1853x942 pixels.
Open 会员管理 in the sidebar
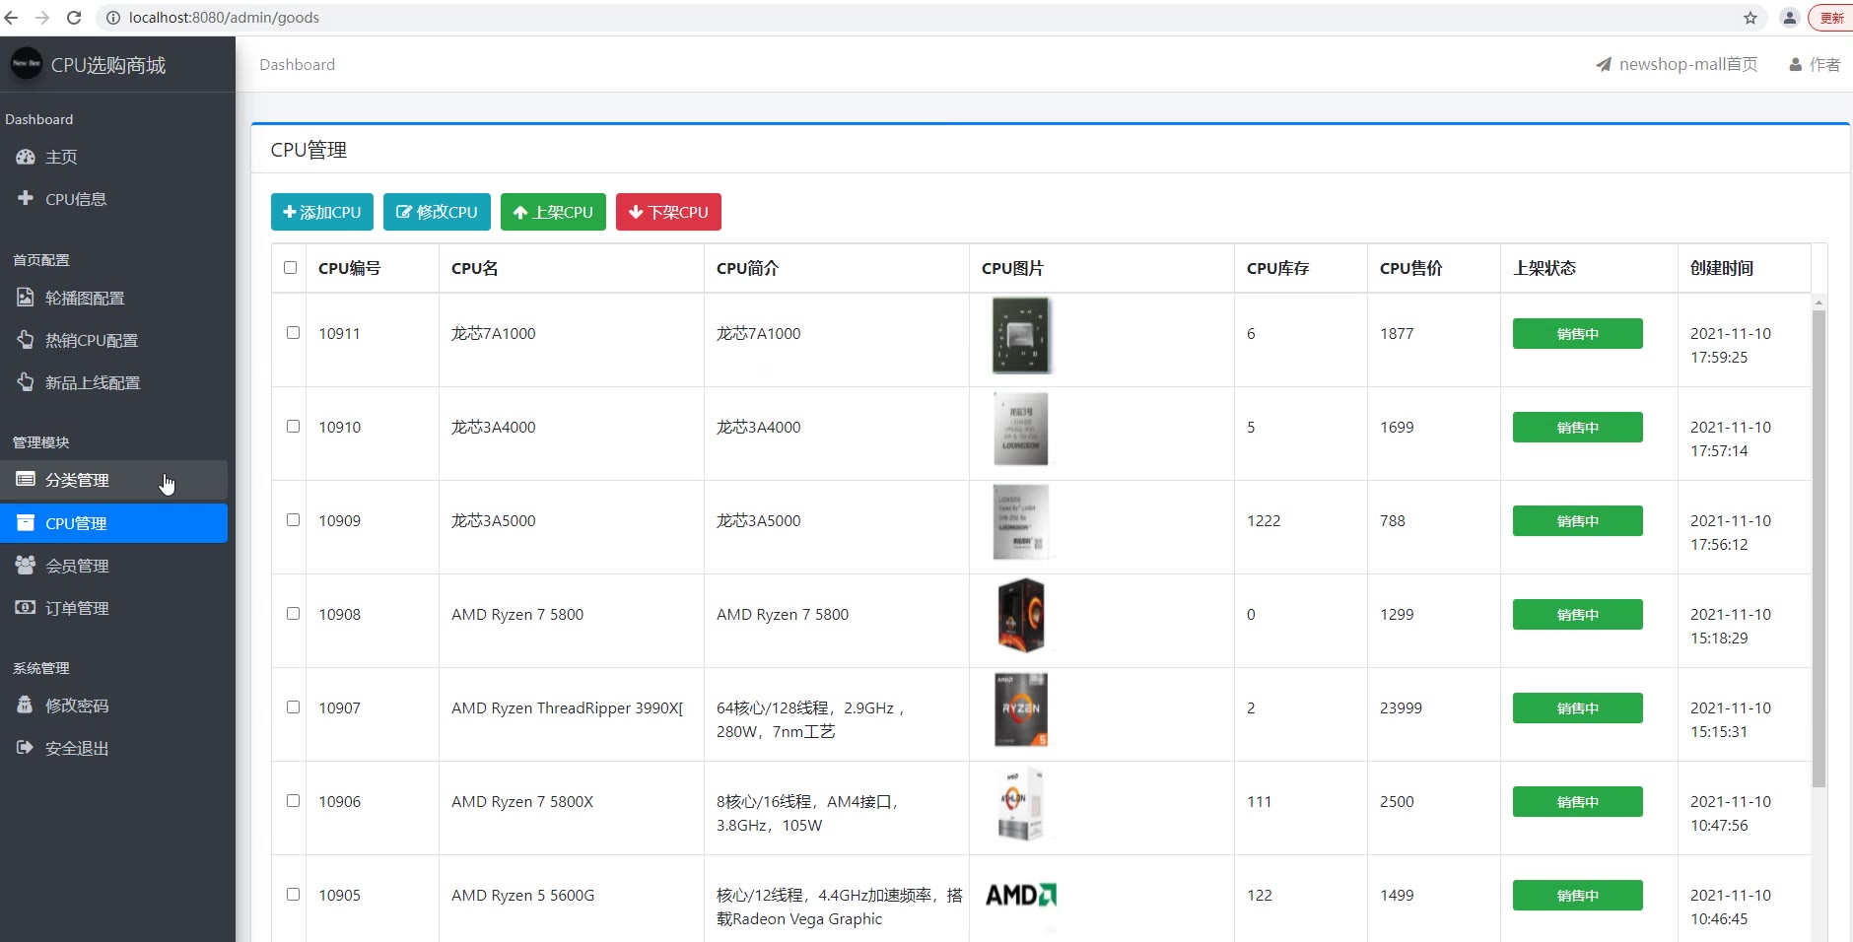tap(113, 566)
